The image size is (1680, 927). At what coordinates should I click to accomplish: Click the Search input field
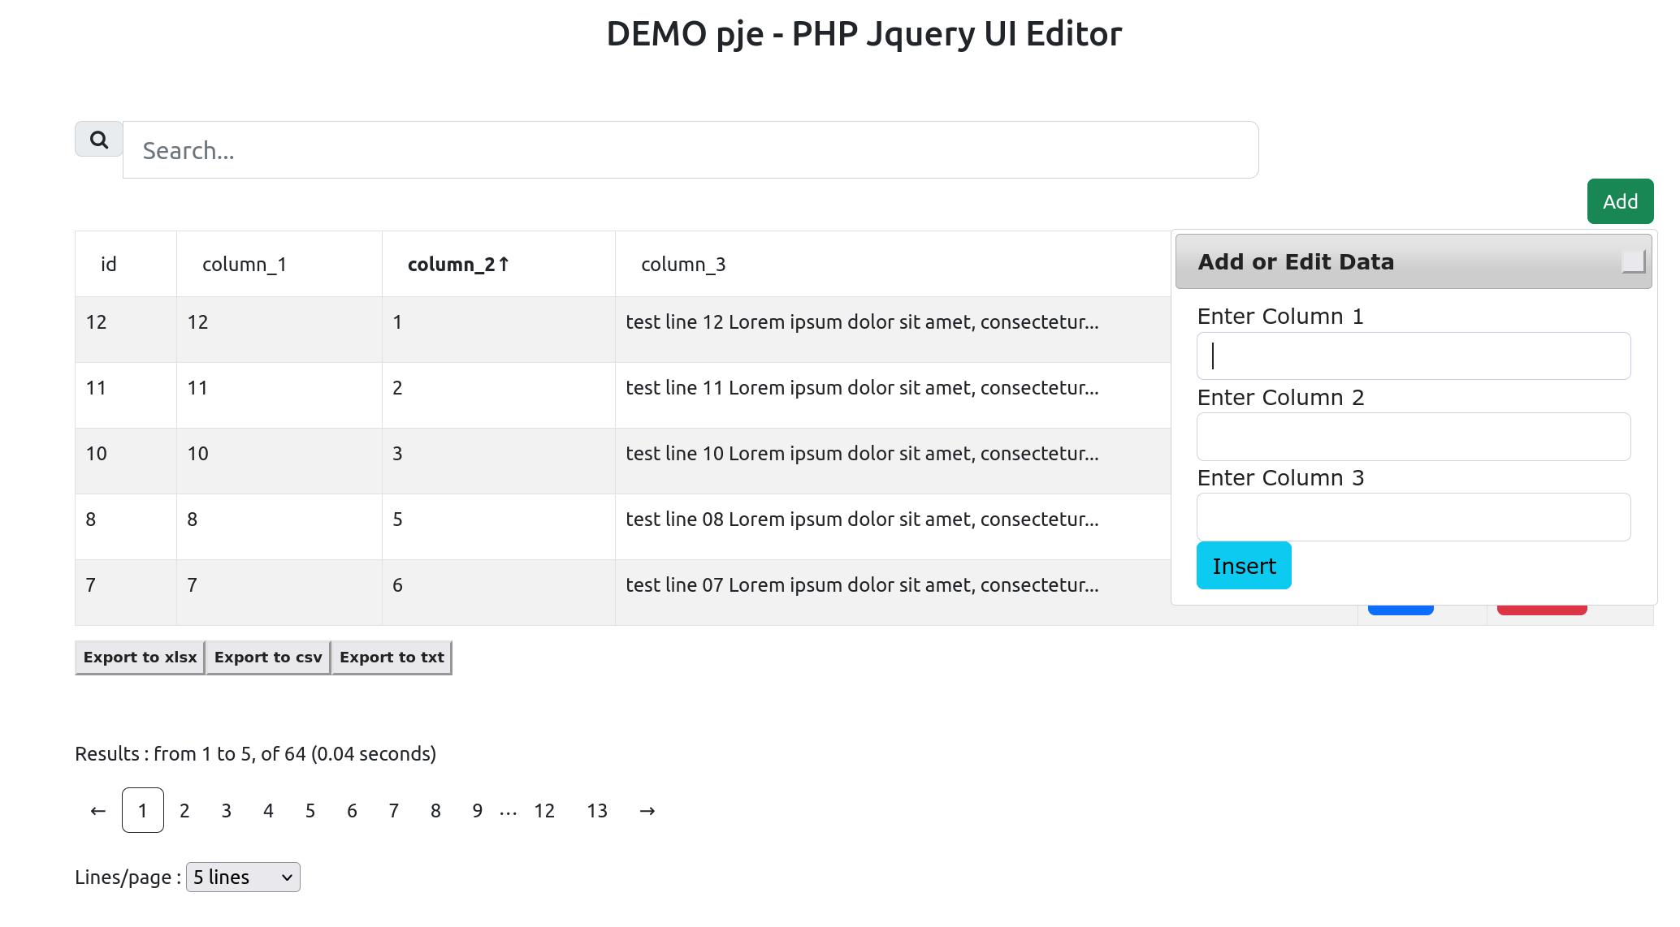(690, 149)
